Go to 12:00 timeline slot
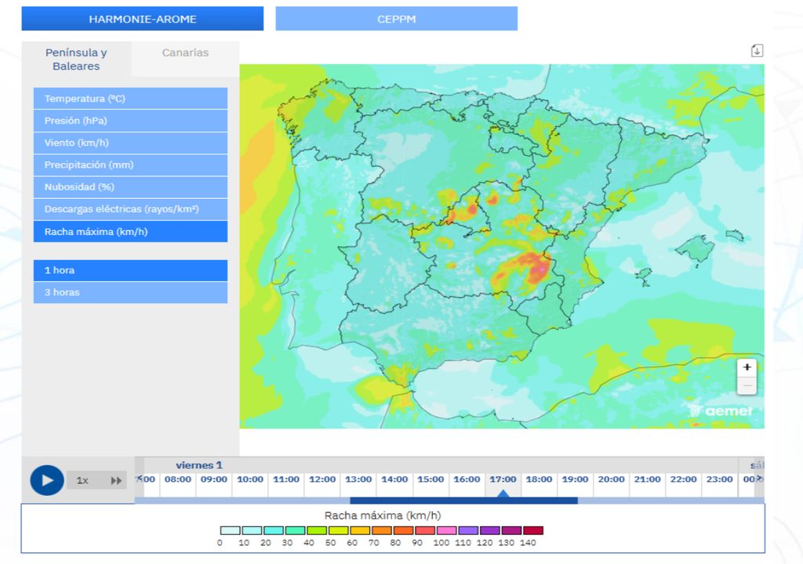The width and height of the screenshot is (803, 564). (322, 479)
